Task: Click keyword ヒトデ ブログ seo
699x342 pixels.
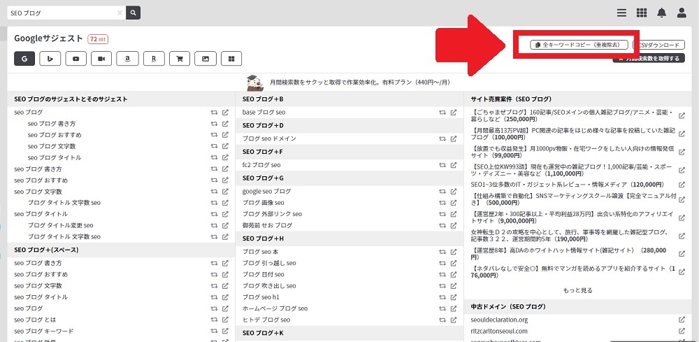Action: tap(266, 320)
